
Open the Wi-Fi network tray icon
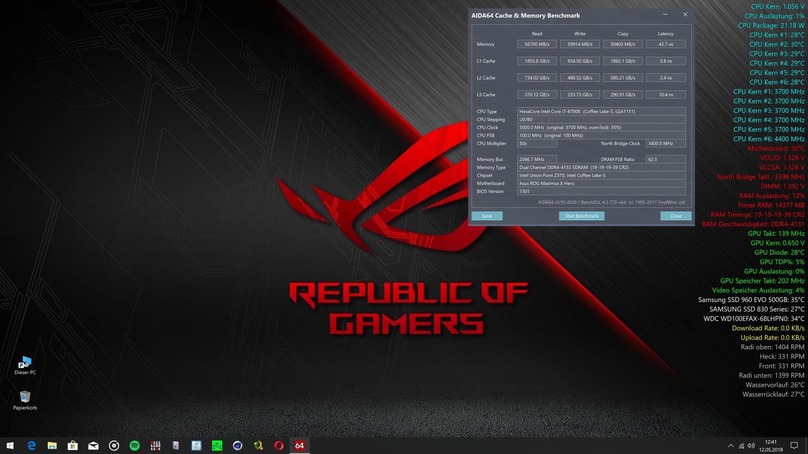741,446
